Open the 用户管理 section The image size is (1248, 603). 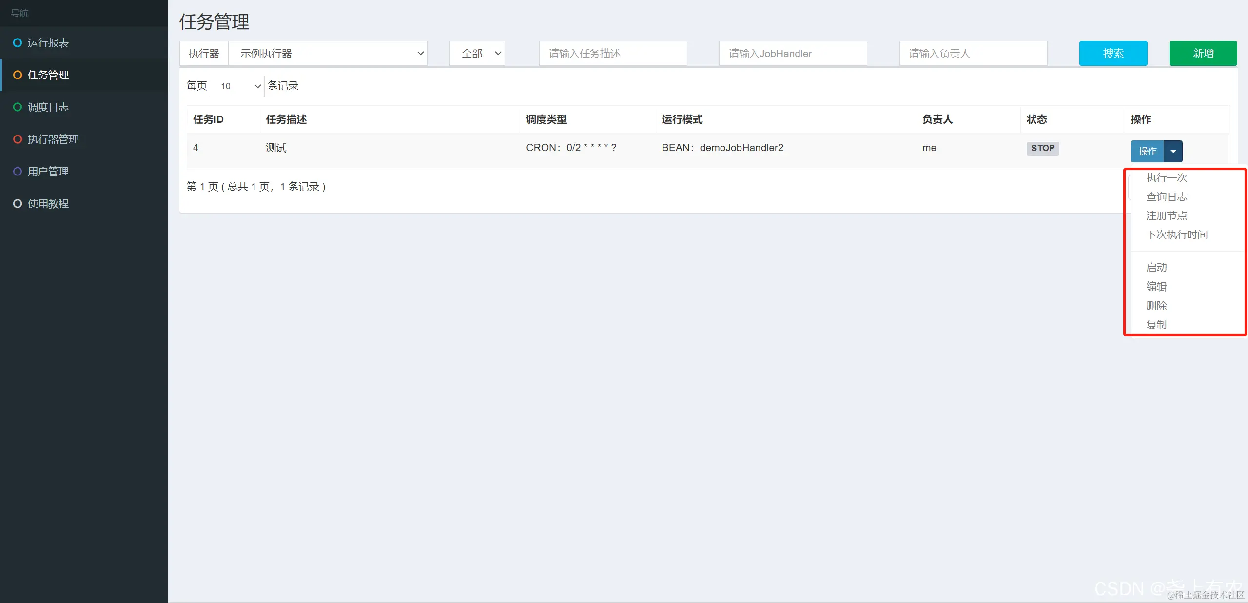(48, 171)
